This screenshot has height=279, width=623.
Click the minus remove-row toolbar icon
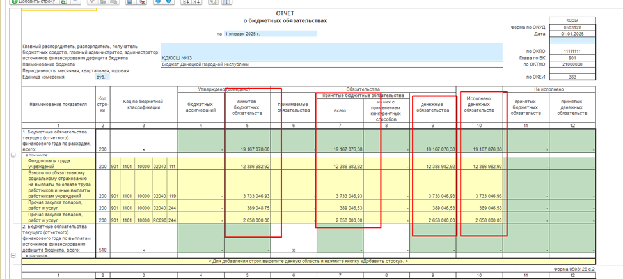coord(75,1)
